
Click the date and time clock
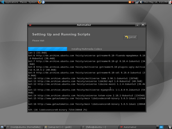(156, 2)
